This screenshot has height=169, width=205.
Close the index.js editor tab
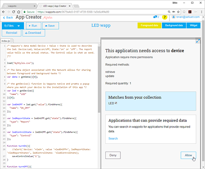pos(11,41)
